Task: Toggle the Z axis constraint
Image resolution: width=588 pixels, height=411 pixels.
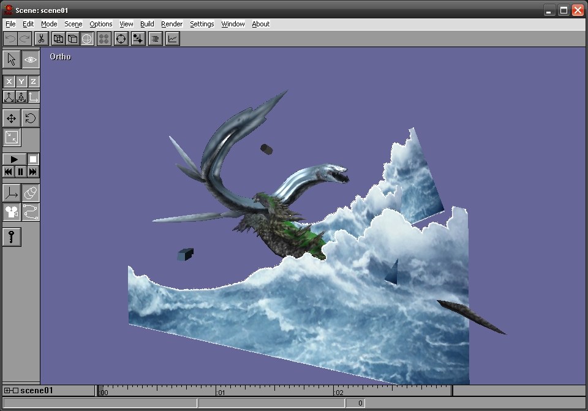Action: 32,80
